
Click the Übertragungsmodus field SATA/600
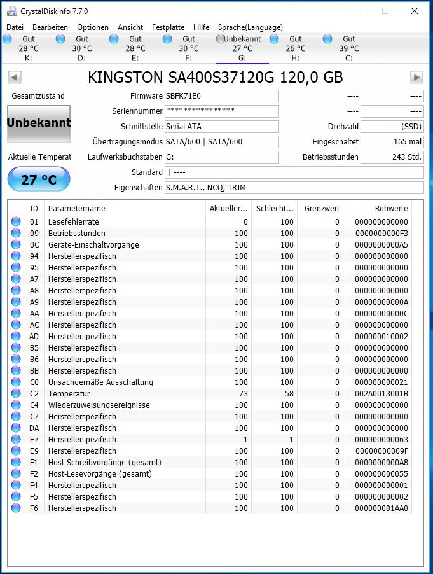tap(222, 142)
